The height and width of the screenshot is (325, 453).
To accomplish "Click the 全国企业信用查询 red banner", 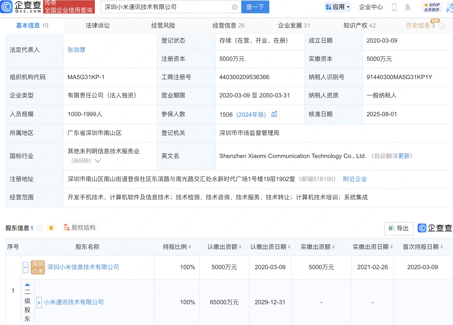I will pos(69,7).
